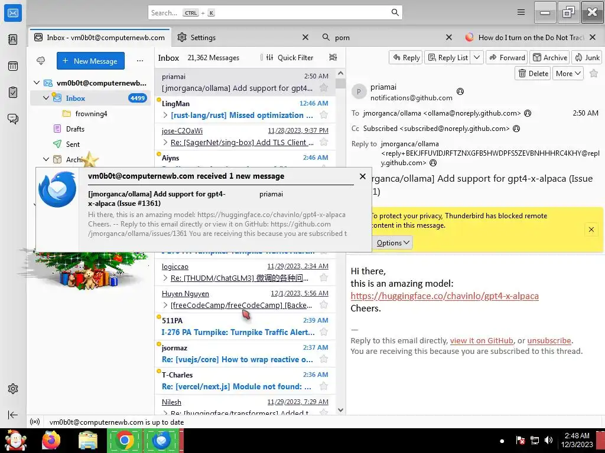Click the volume icon in system tray
This screenshot has width=605, height=453.
(x=548, y=440)
